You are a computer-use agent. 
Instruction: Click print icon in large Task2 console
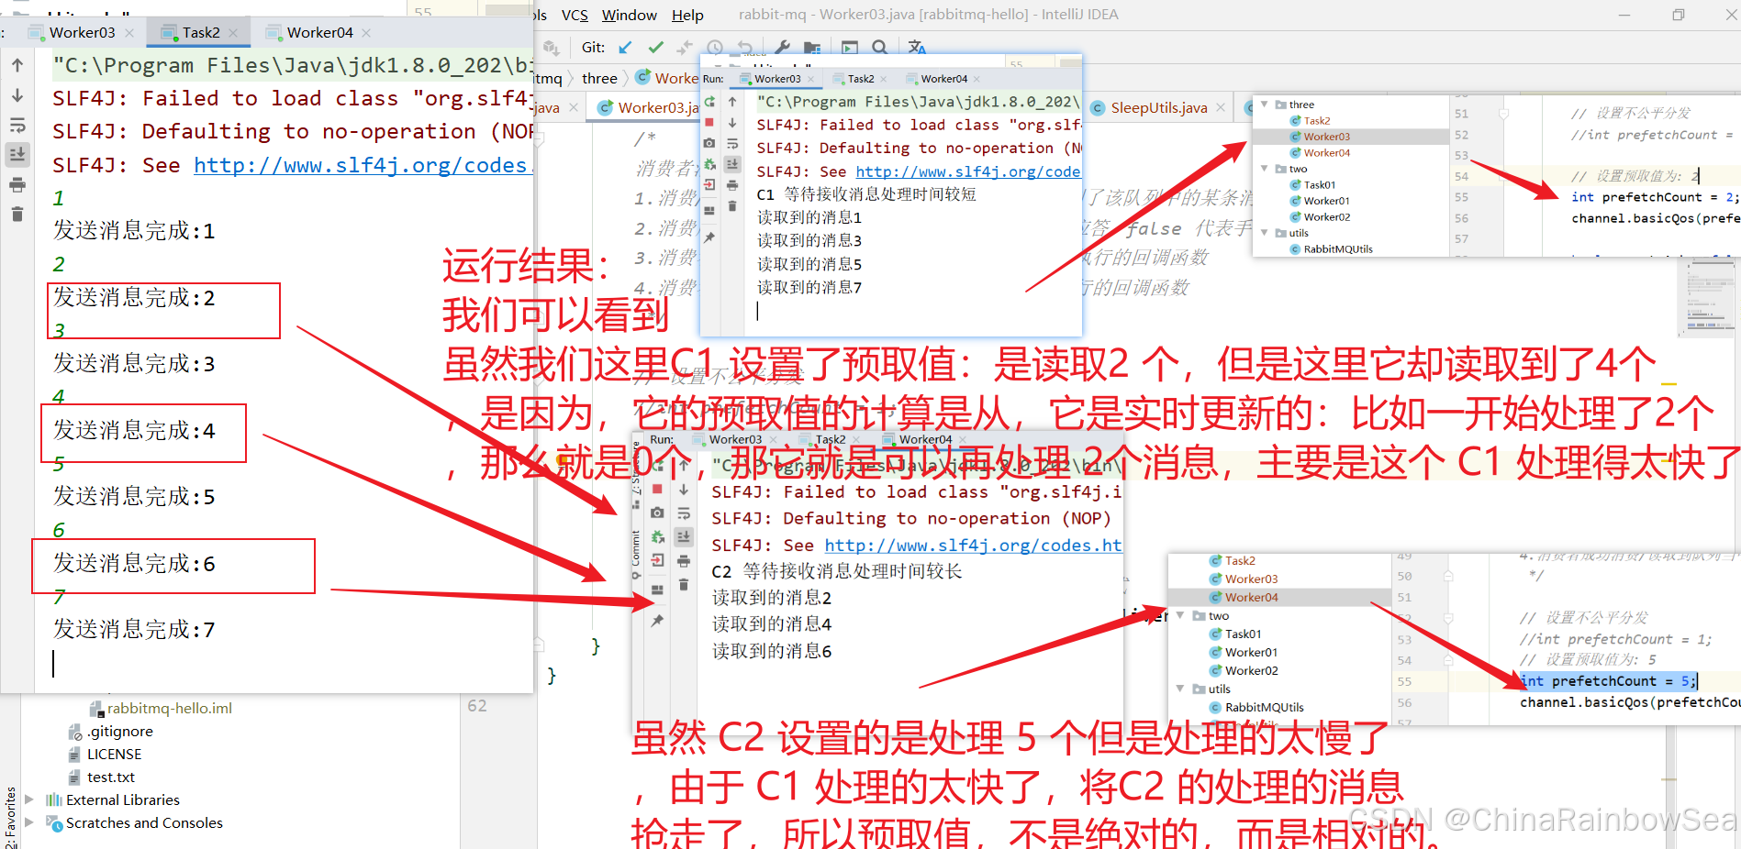[x=17, y=185]
